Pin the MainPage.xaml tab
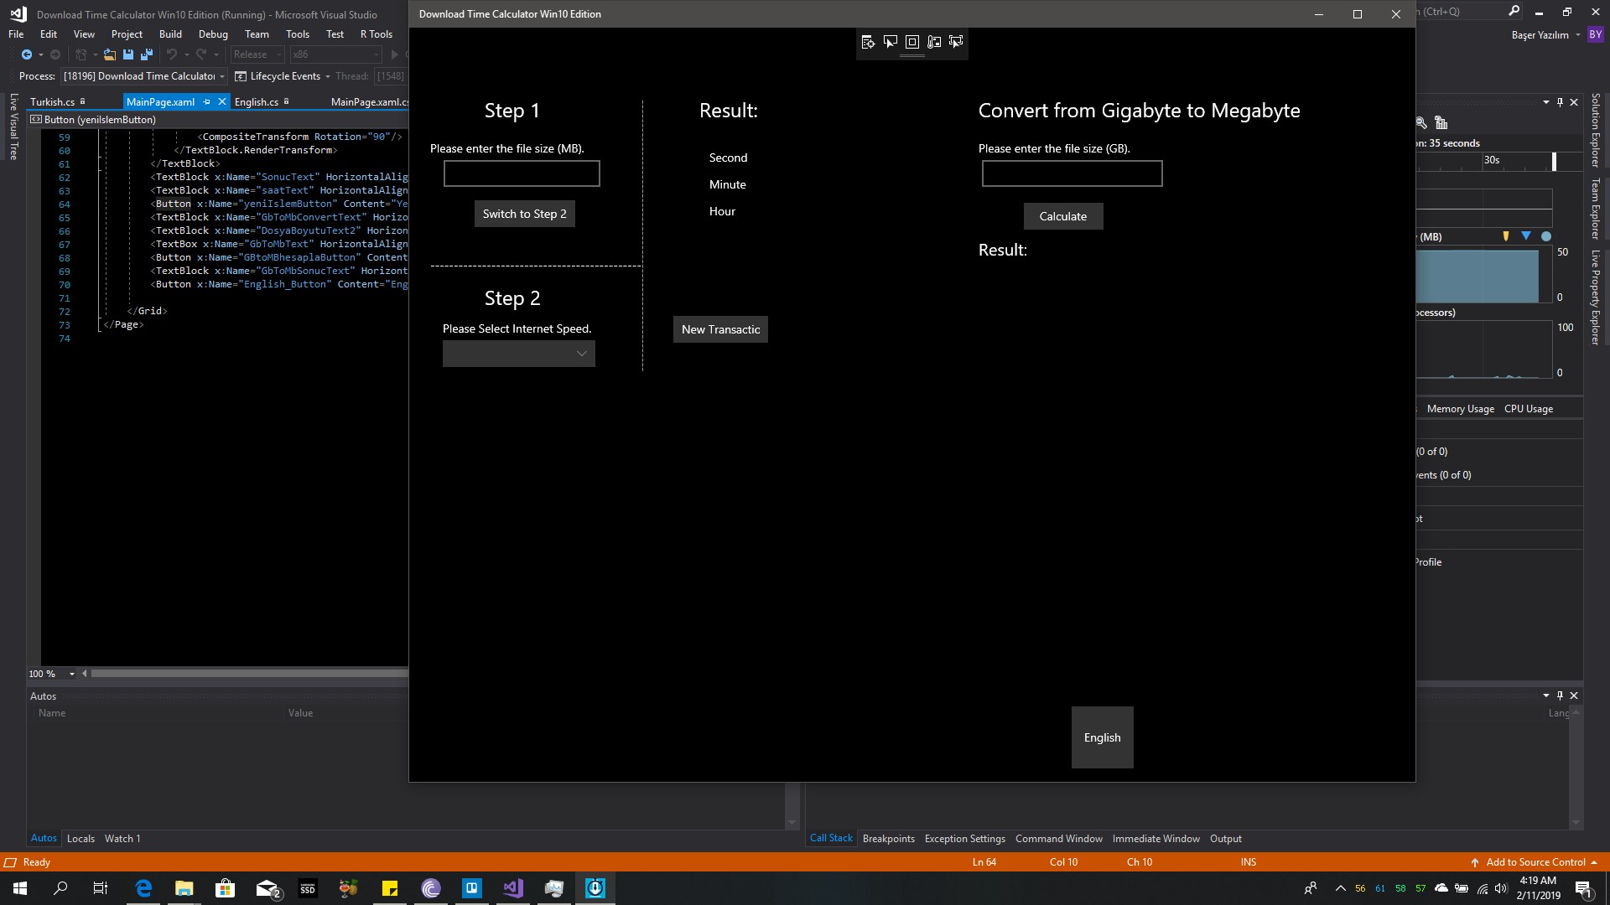 point(206,101)
